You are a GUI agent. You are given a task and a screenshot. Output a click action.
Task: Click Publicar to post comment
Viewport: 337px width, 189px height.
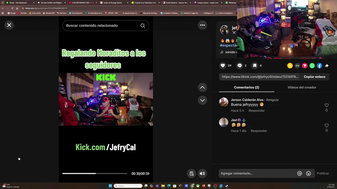pyautogui.click(x=323, y=173)
